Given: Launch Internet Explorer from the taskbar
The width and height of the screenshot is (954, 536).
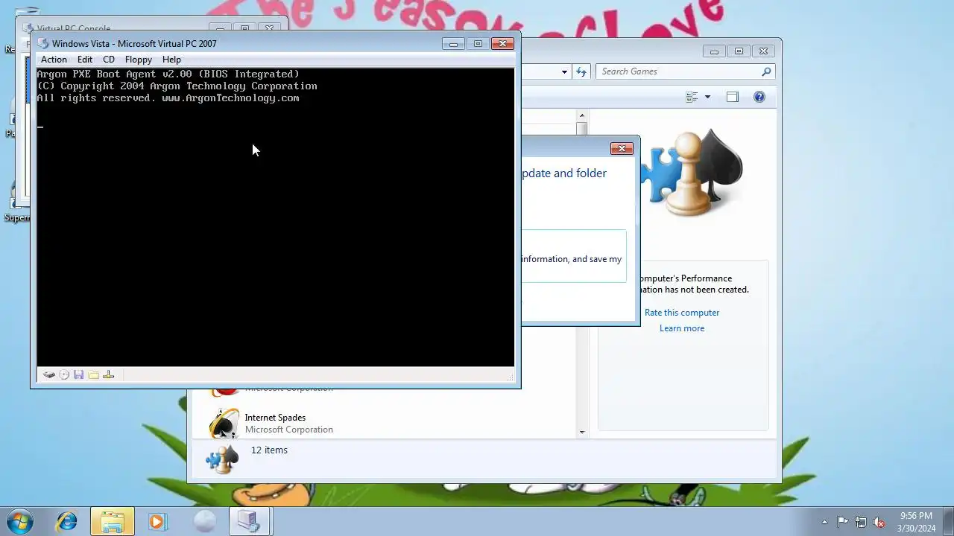Looking at the screenshot, I should [67, 521].
